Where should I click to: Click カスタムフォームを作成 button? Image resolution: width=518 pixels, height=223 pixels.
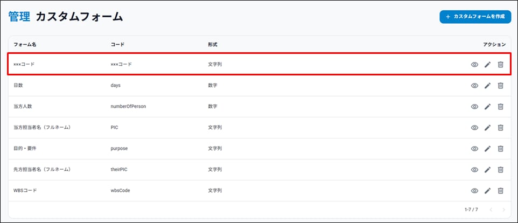click(x=475, y=17)
